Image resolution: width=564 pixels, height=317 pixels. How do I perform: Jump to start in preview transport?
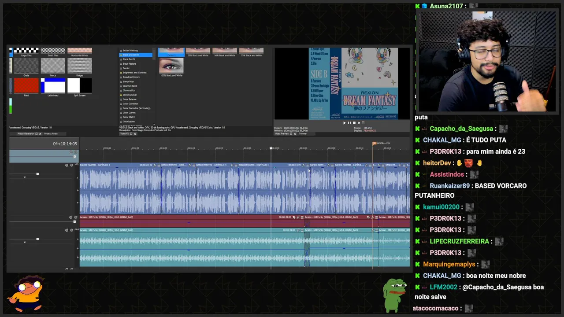[x=359, y=123]
